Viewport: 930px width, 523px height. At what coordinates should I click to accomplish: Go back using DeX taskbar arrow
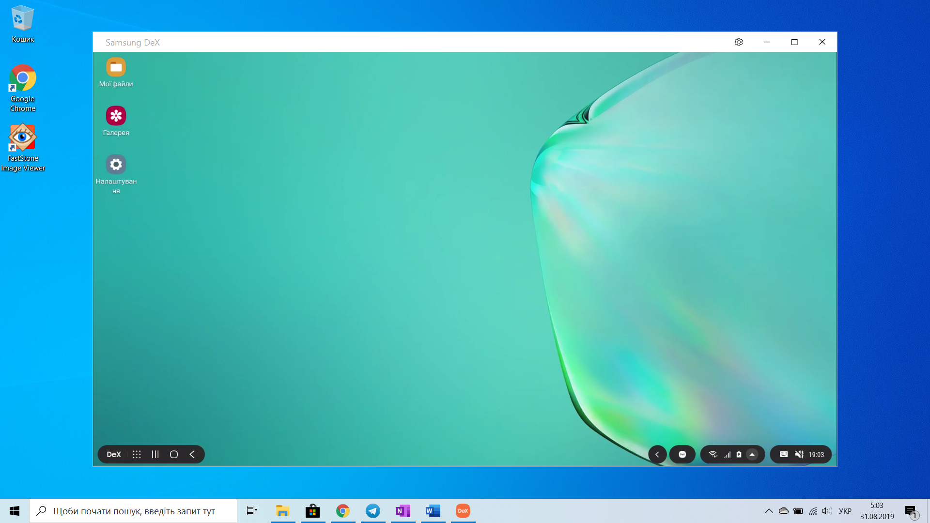pyautogui.click(x=192, y=454)
